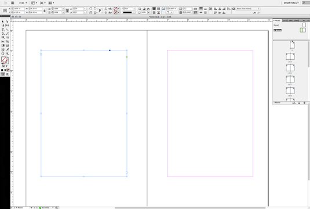The height and width of the screenshot is (209, 310).
Task: Select the Ellipse shape tool
Action: tap(7, 37)
